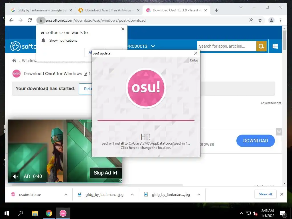The image size is (292, 219).
Task: Click the muted volume tray icon
Action: pyautogui.click(x=255, y=213)
